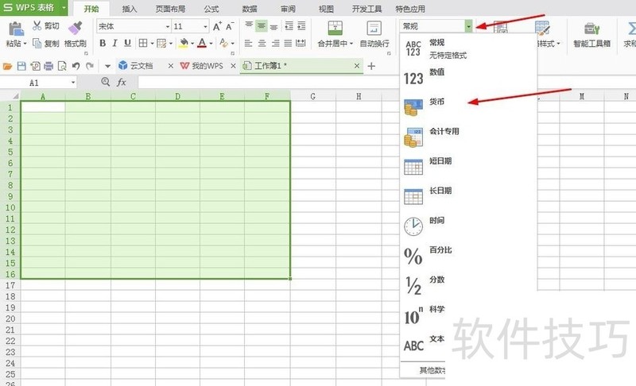Switch to the 开发工具 ribbon tab
Viewport: 636px width, 386px height.
[366, 9]
